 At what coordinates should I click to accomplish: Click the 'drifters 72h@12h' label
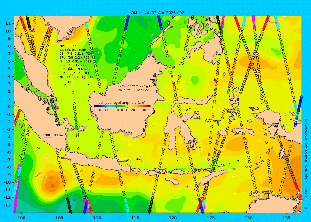pos(141,86)
